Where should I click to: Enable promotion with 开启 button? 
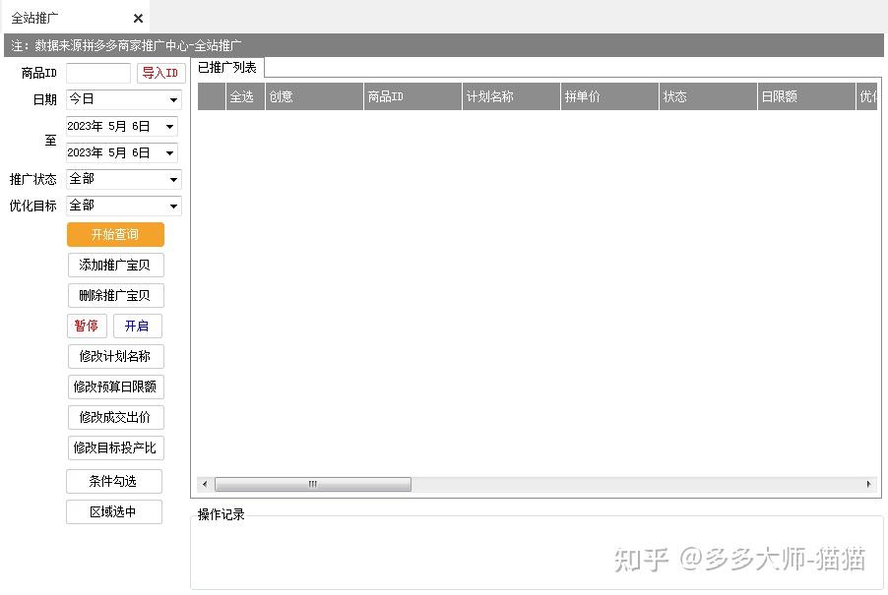(137, 326)
